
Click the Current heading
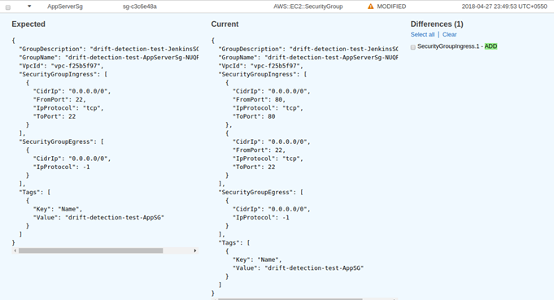[x=225, y=24]
